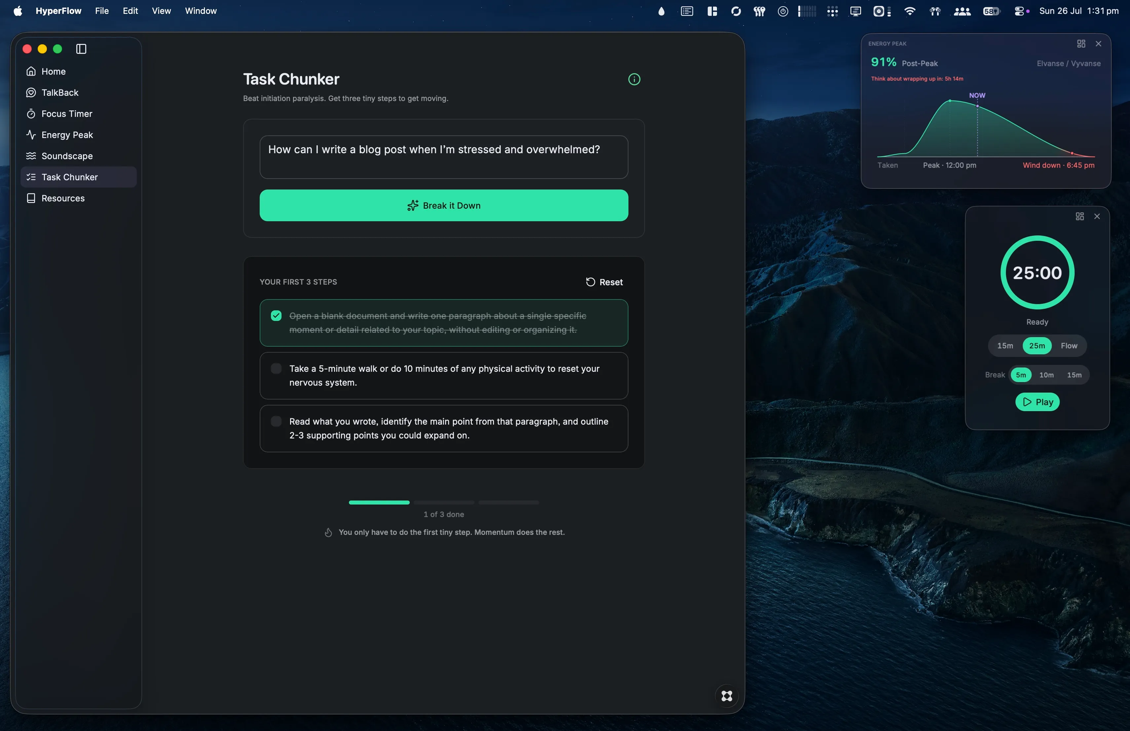
Task: Open Home in the sidebar
Action: pyautogui.click(x=78, y=71)
